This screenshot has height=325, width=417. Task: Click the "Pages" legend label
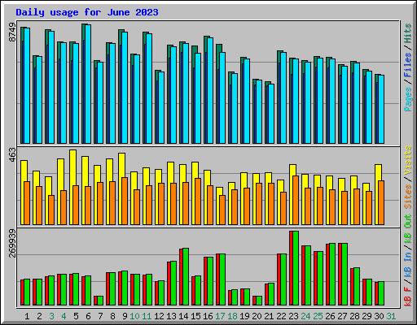point(407,99)
